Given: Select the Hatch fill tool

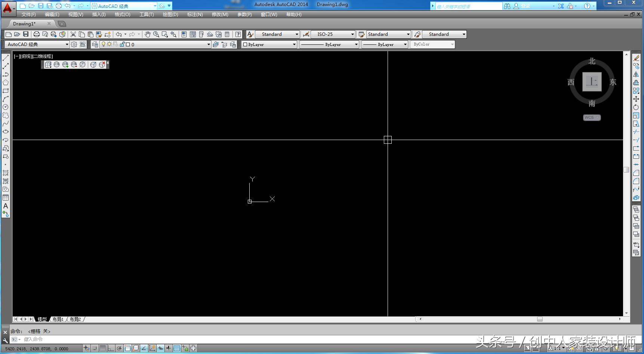Looking at the screenshot, I should coord(6,173).
